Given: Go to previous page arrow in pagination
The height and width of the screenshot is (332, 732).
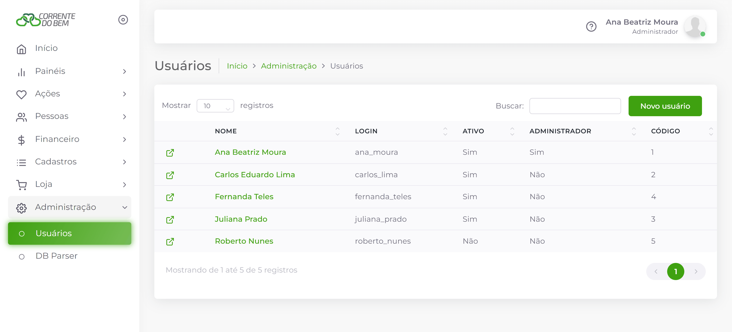Looking at the screenshot, I should click(x=656, y=272).
